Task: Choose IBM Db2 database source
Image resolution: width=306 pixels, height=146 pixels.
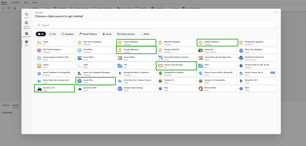Action: point(176,43)
